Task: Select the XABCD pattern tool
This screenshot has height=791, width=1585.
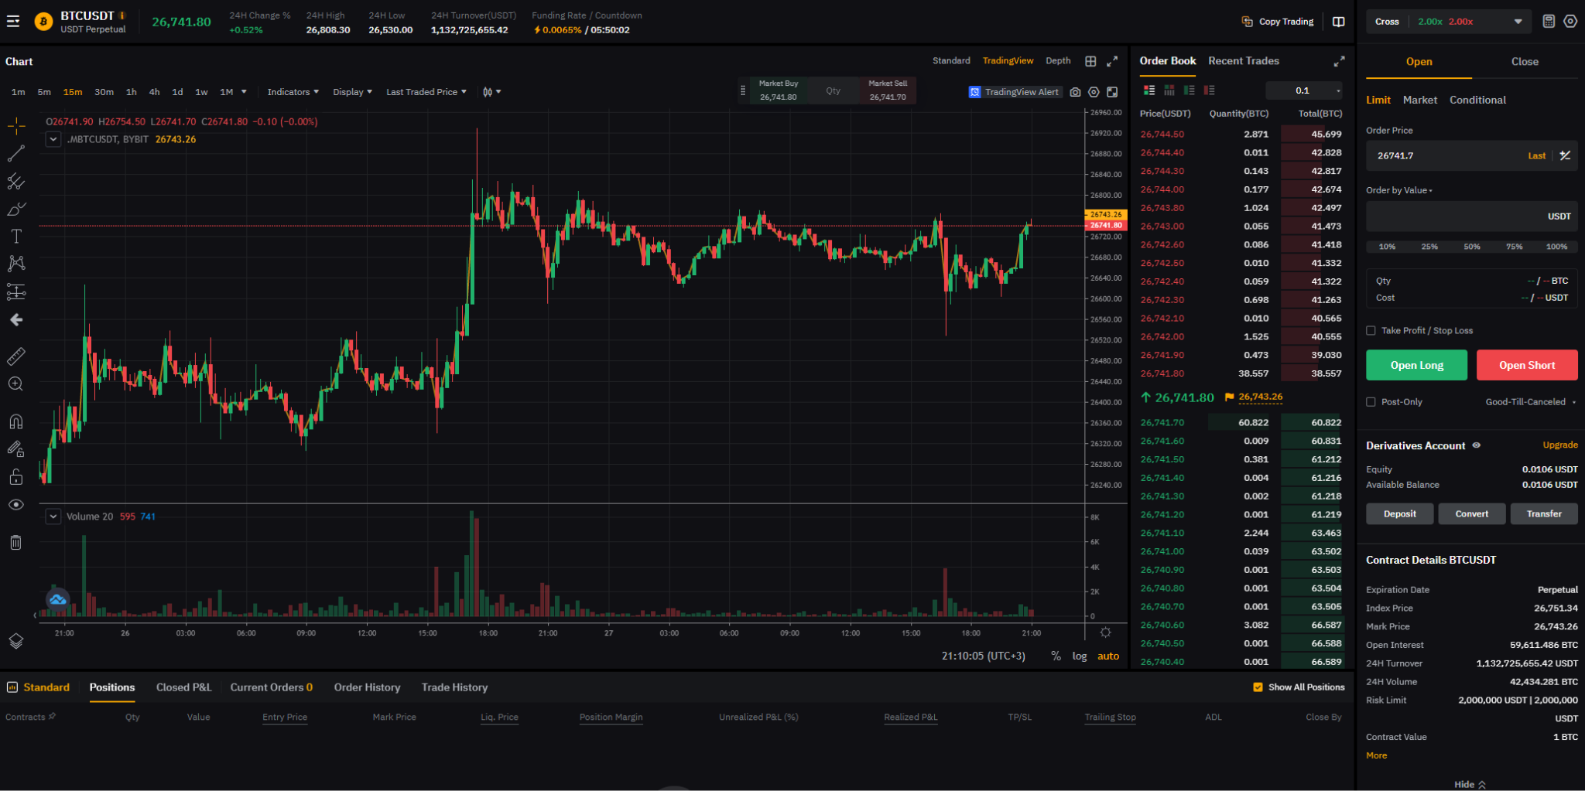Action: (x=16, y=264)
